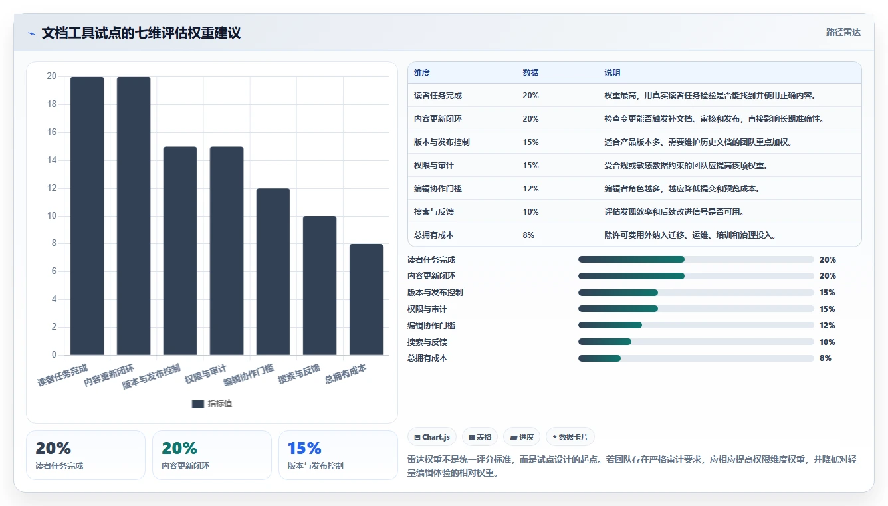Click the 12% value in the table
Image resolution: width=888 pixels, height=506 pixels.
pos(531,189)
